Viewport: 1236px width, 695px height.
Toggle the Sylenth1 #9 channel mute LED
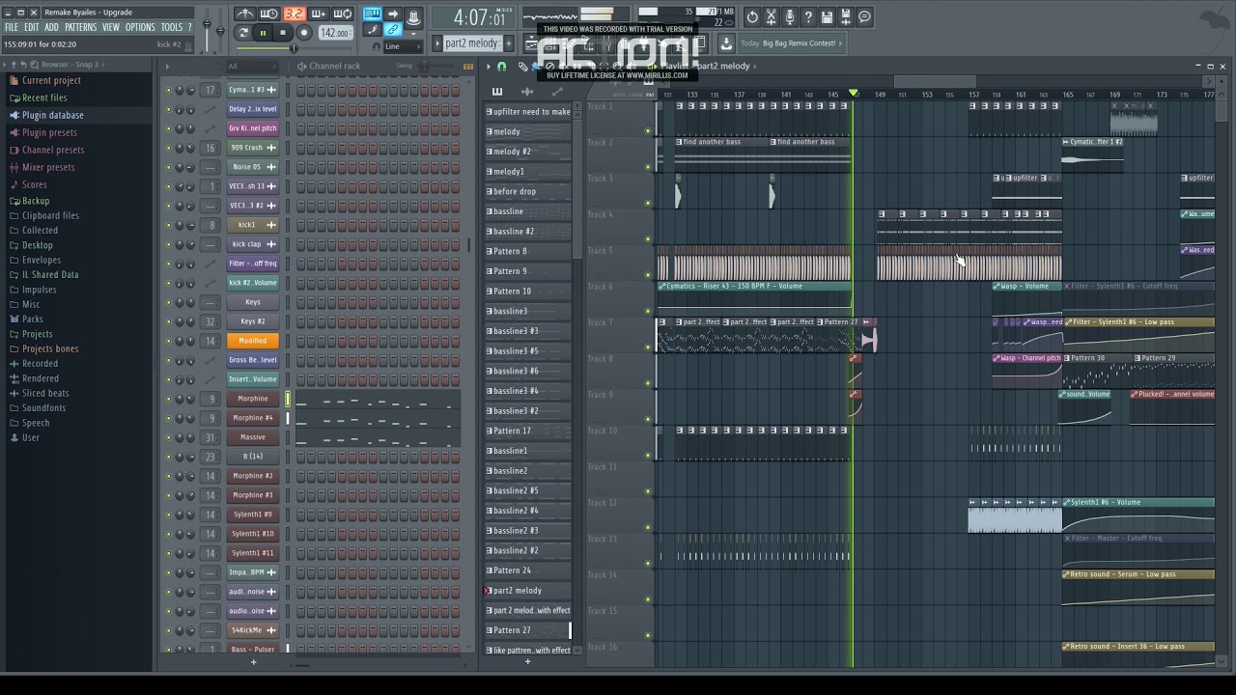point(168,514)
